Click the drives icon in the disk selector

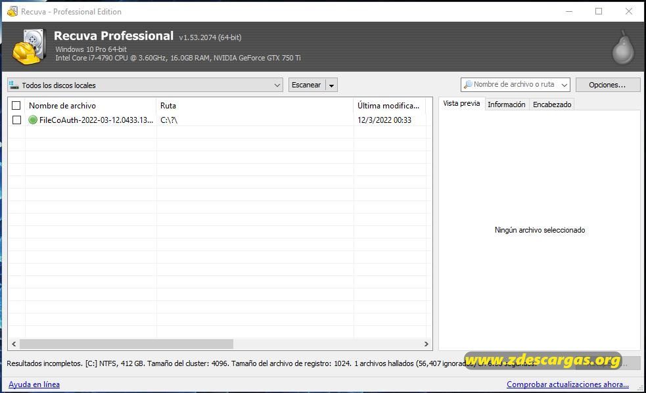point(14,85)
